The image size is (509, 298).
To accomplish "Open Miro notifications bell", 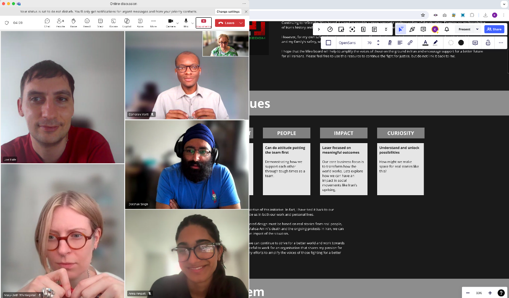I will tap(447, 29).
